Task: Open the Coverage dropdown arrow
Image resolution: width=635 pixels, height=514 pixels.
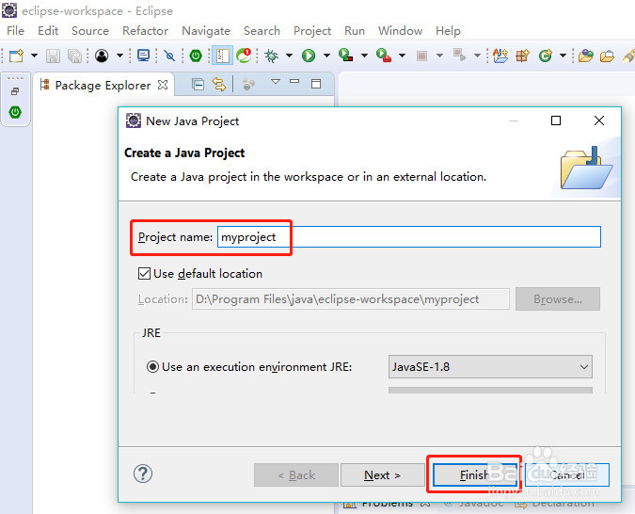Action: coord(364,56)
